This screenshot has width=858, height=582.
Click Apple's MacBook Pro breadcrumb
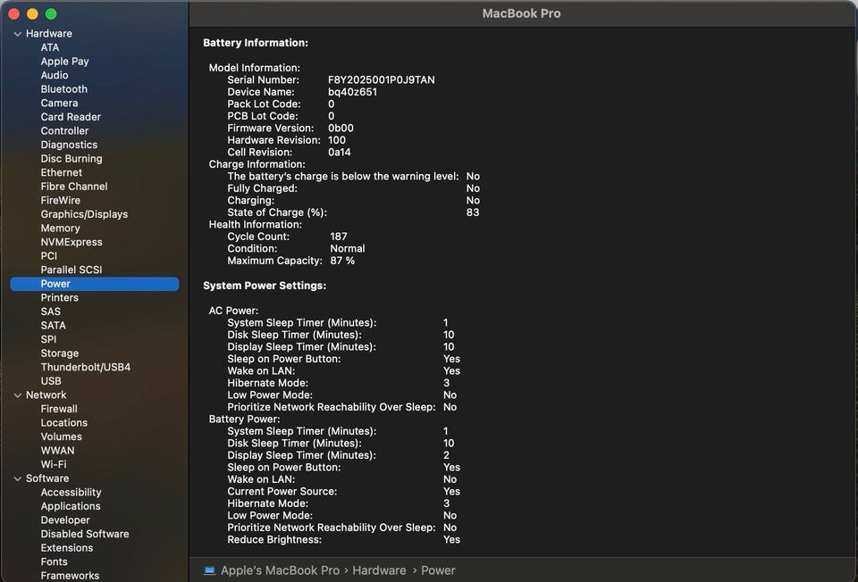(280, 570)
